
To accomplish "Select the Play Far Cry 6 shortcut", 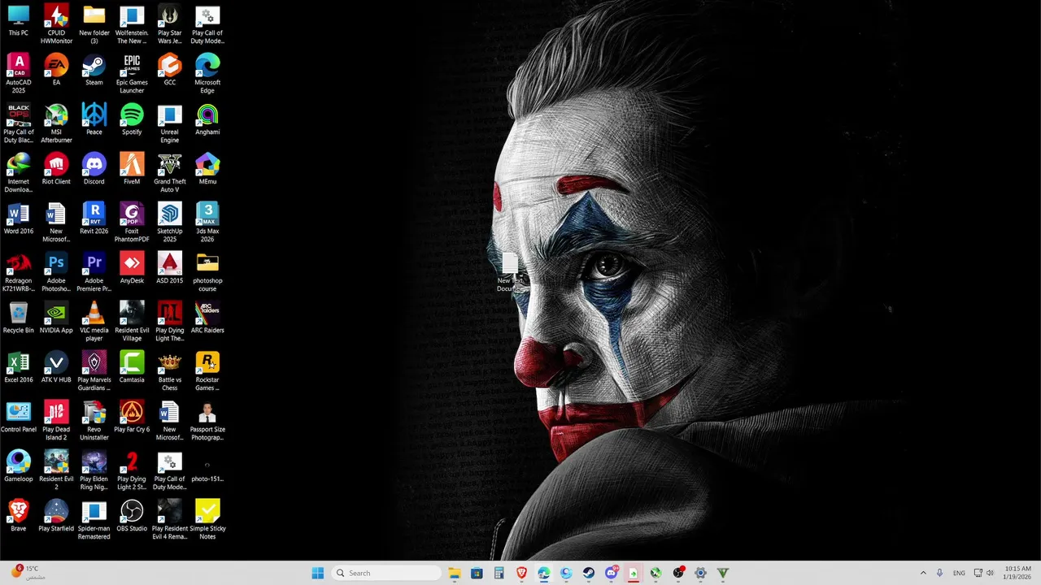I will pyautogui.click(x=132, y=417).
